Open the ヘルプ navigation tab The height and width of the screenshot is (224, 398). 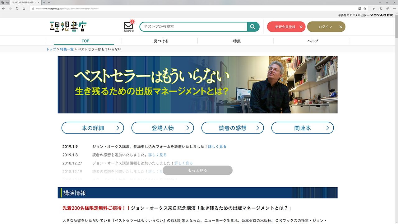click(313, 41)
